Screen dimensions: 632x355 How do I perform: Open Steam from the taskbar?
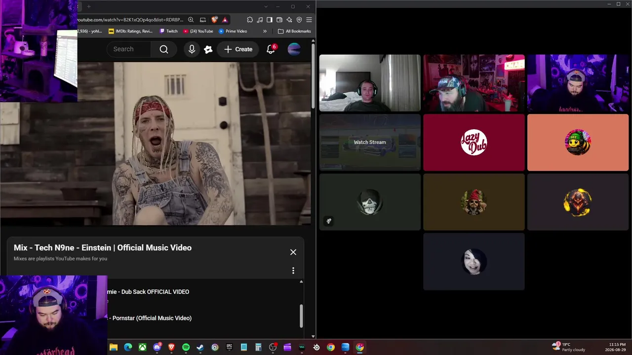(200, 347)
